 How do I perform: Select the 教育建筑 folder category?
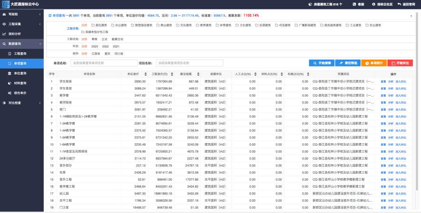click(x=204, y=25)
